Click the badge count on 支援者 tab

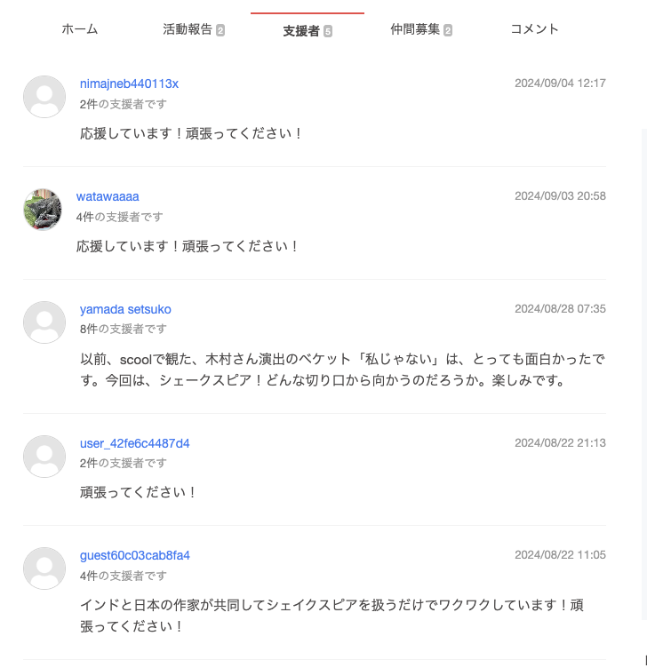coord(328,32)
